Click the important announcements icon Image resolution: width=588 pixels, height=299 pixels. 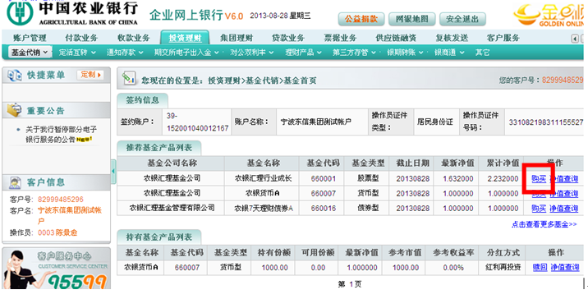(14, 110)
